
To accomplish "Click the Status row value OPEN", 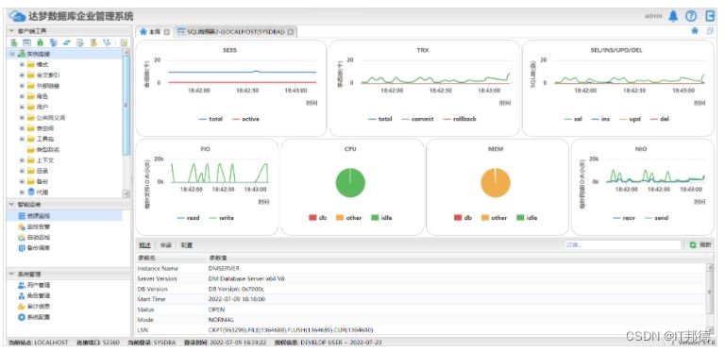I will (216, 309).
